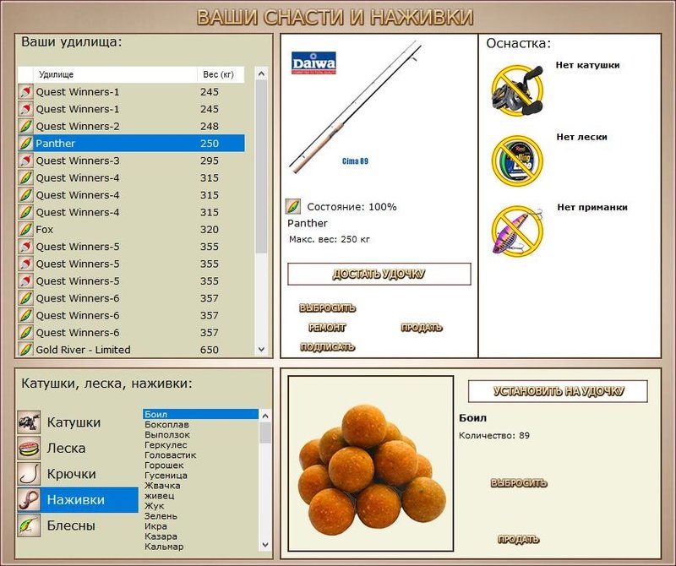Select Выползок in the bait list

200,434
